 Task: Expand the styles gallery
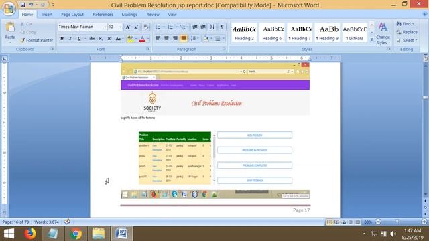click(x=371, y=39)
